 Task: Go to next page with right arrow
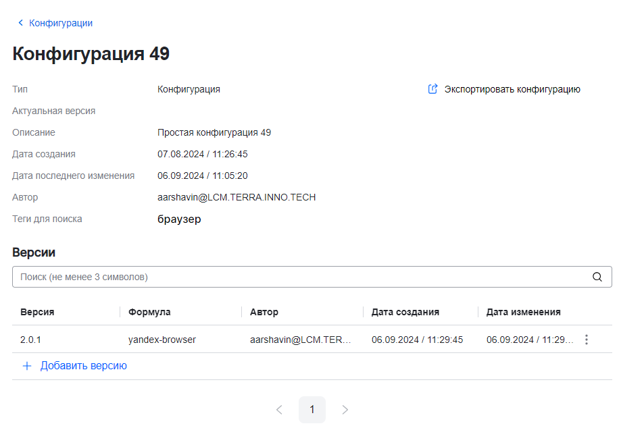345,410
